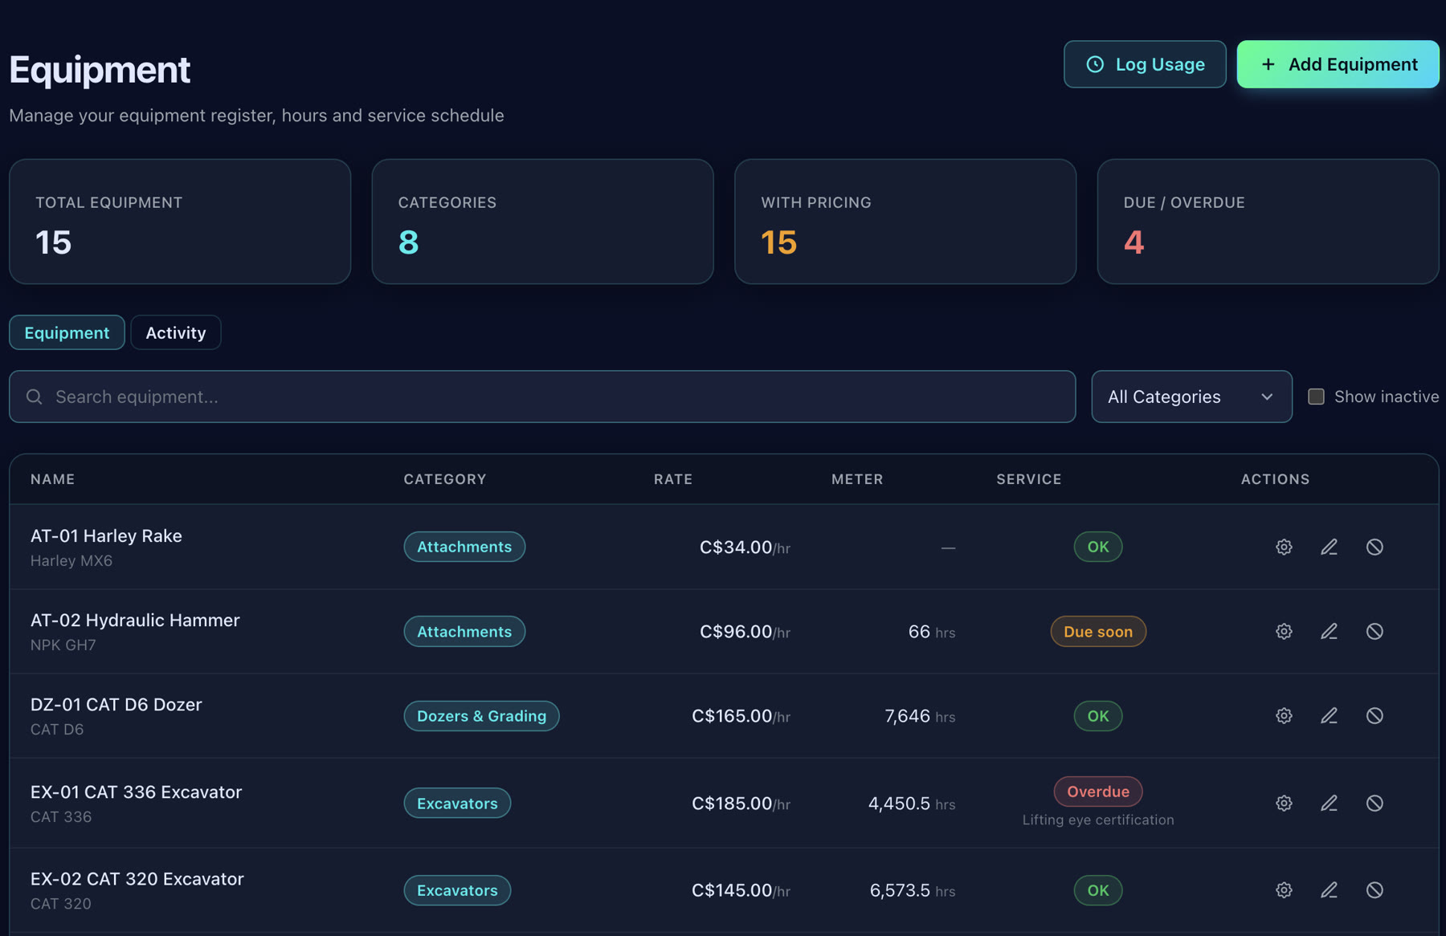This screenshot has height=936, width=1446.
Task: Deactivate EX-02 CAT 320 Excavator
Action: [x=1375, y=890]
